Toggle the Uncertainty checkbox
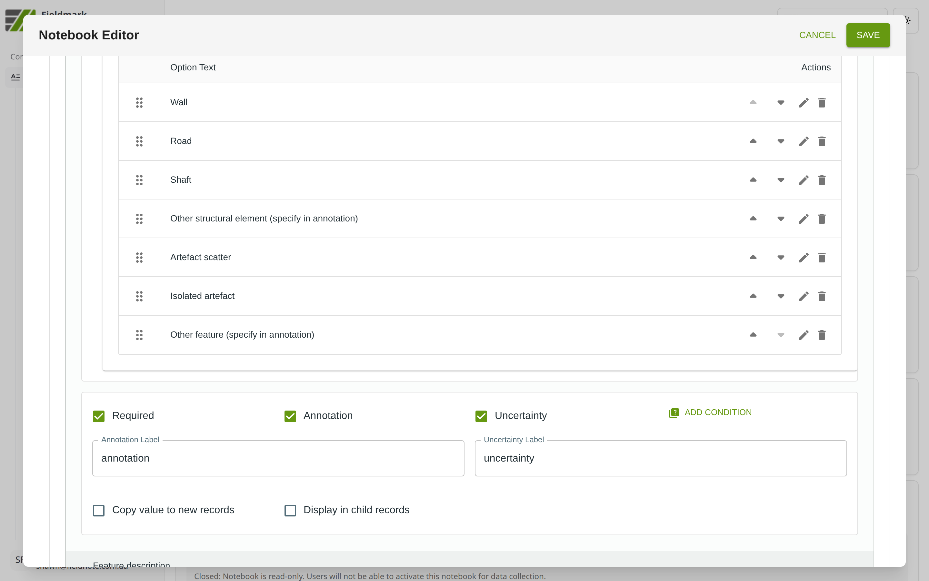Viewport: 929px width, 581px height. pos(481,416)
